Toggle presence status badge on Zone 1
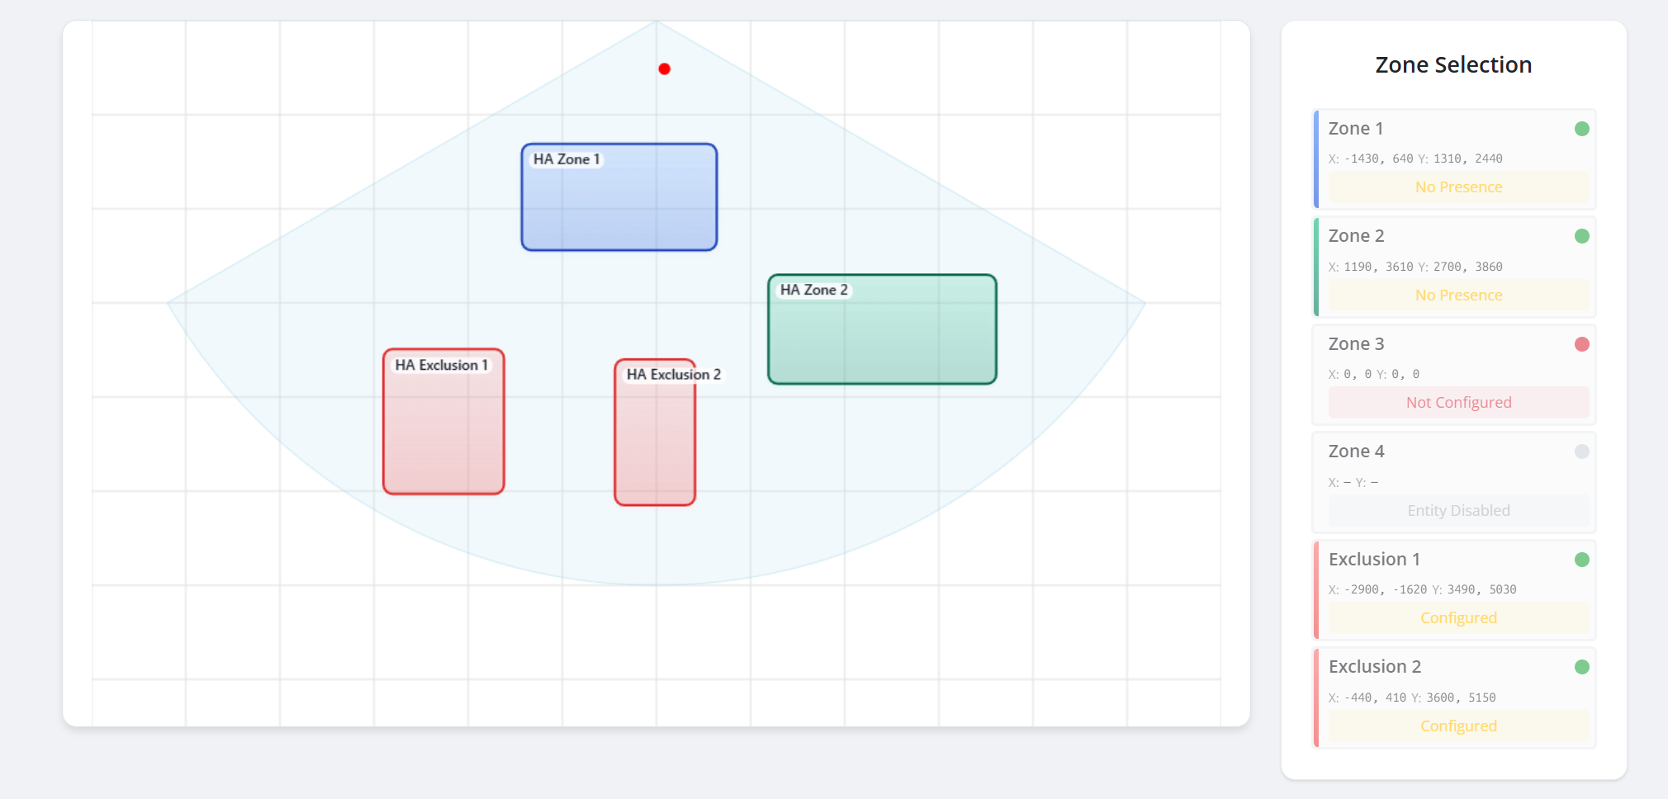1668x799 pixels. point(1458,187)
